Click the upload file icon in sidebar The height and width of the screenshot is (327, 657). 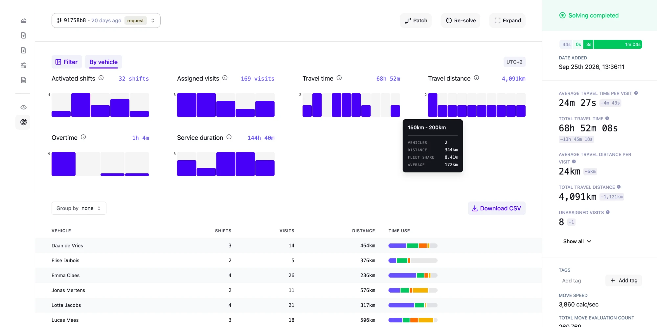point(23,35)
